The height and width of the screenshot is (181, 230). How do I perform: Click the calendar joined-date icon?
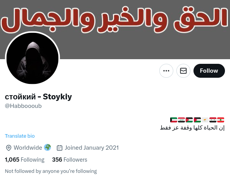[59, 148]
